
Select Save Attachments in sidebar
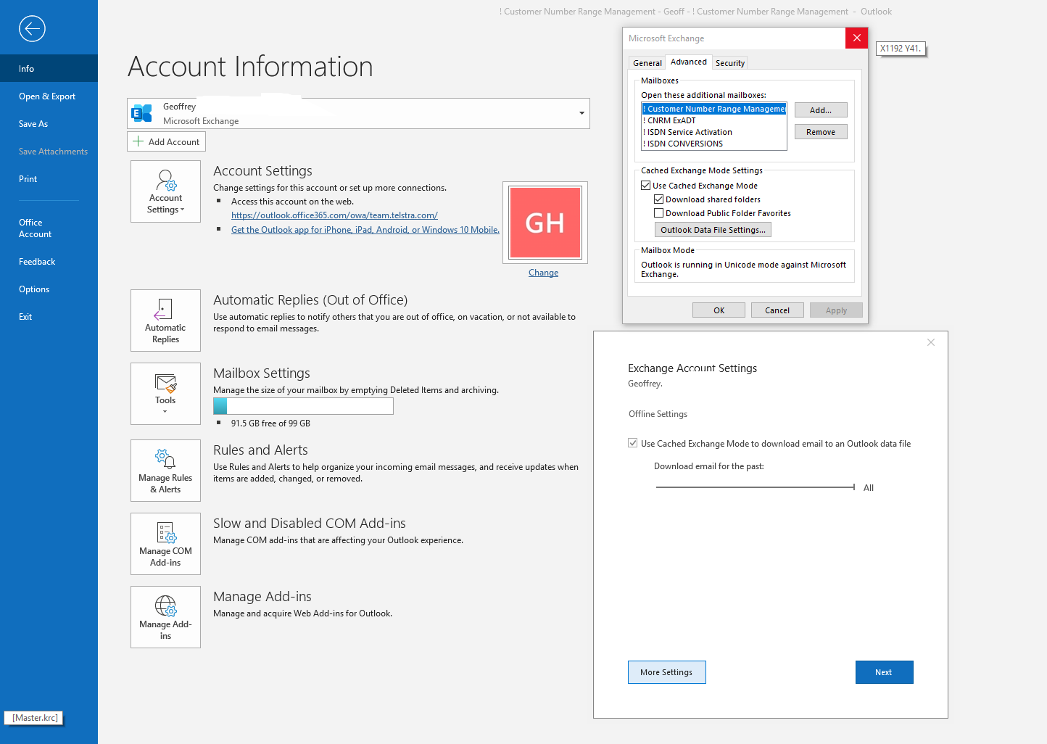[x=49, y=151]
